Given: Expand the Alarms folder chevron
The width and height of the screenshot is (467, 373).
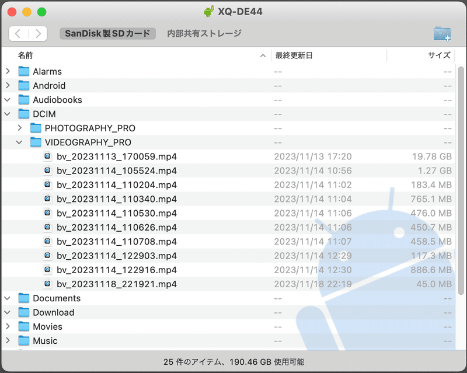Looking at the screenshot, I should tap(8, 71).
